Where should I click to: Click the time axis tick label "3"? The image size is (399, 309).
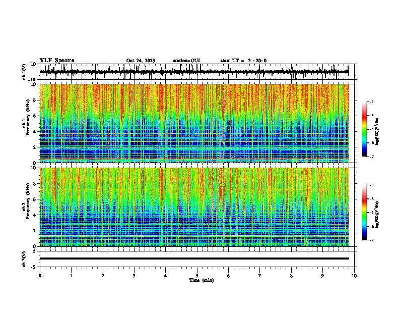pyautogui.click(x=134, y=276)
